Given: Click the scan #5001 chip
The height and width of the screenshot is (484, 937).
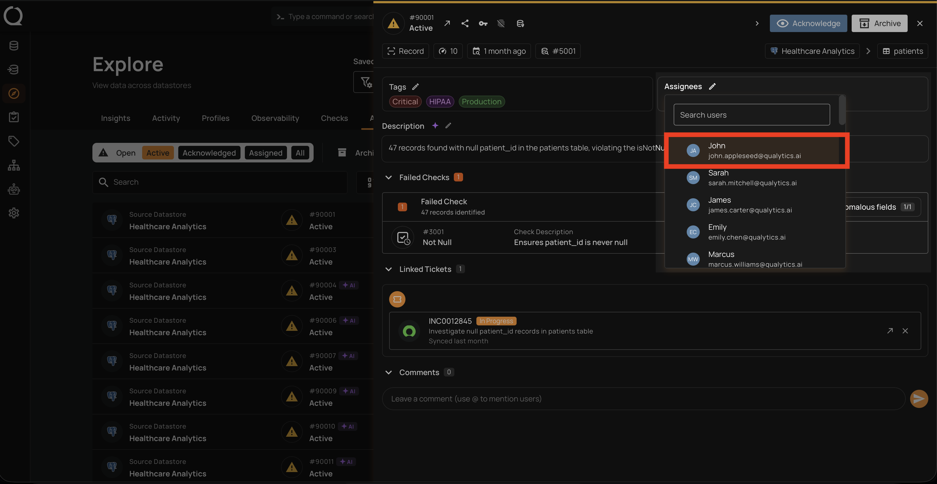Looking at the screenshot, I should (558, 51).
